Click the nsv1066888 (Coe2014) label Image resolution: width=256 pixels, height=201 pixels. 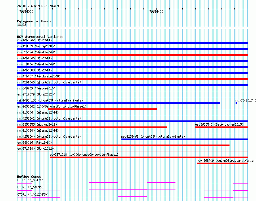click(x=35, y=70)
